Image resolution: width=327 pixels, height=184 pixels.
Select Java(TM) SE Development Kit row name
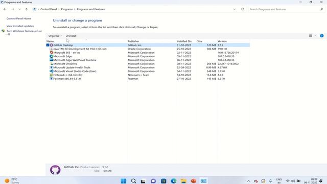(80, 49)
